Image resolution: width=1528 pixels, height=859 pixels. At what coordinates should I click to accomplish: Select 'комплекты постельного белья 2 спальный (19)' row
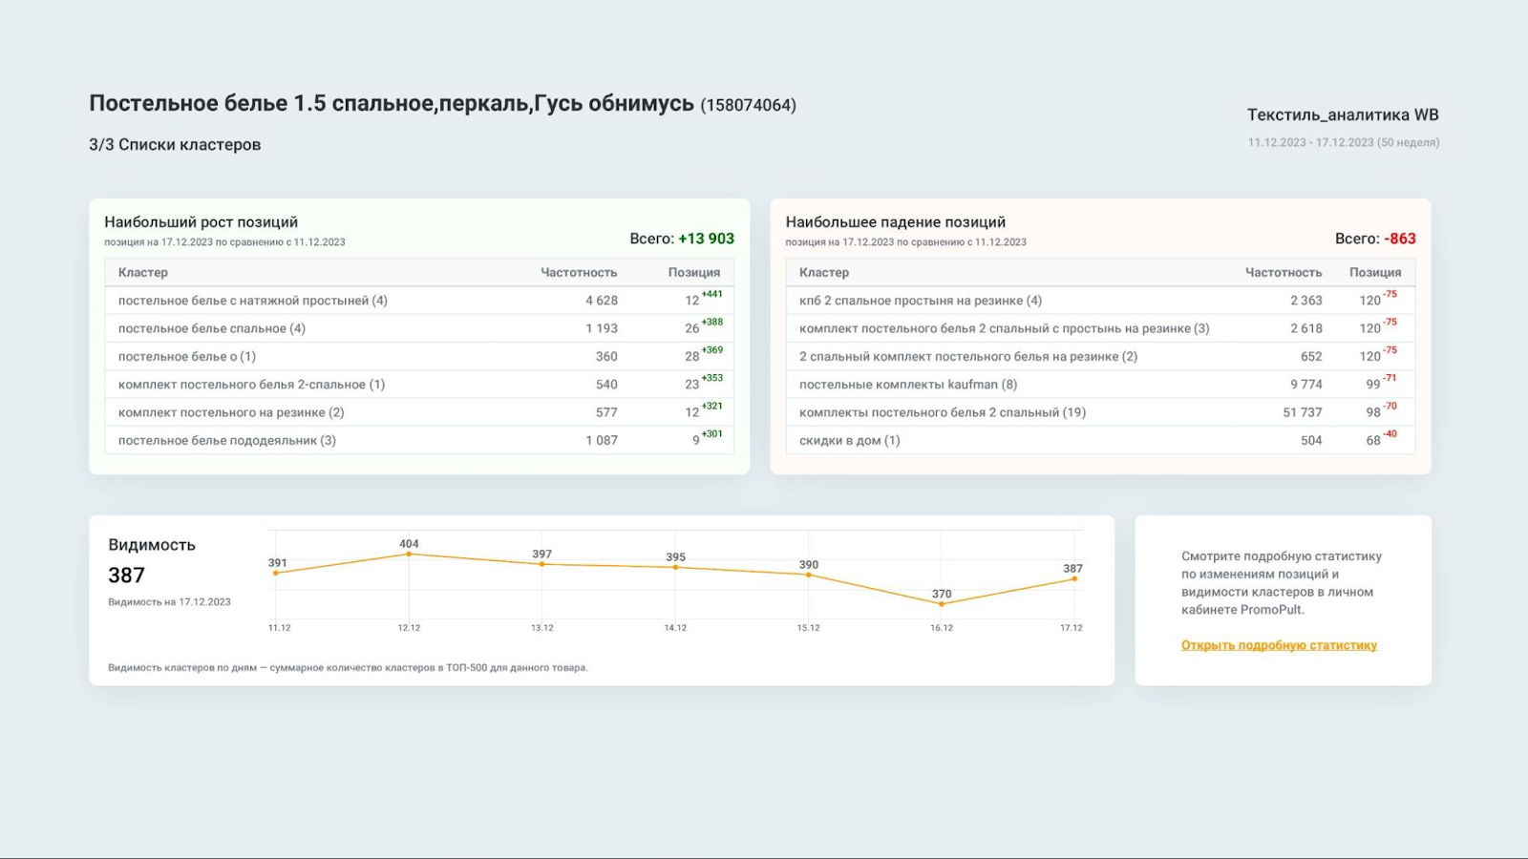(942, 412)
